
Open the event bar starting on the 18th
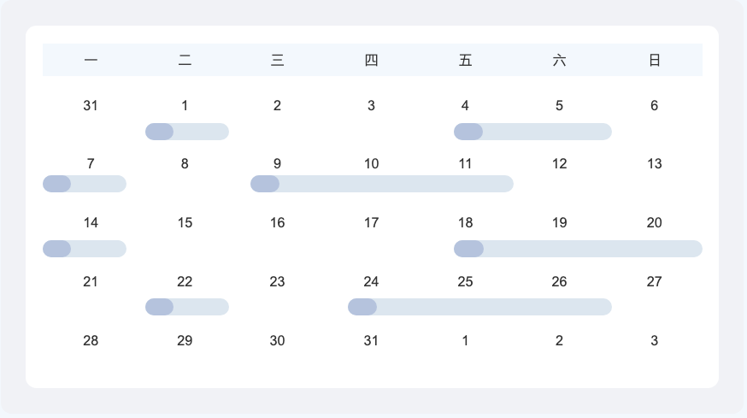click(578, 249)
